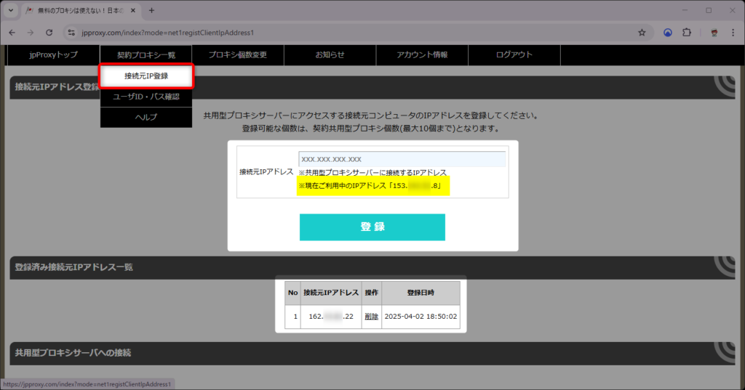Viewport: 745px width, 390px height.
Task: Reload the page with the refresh icon
Action: pos(49,33)
